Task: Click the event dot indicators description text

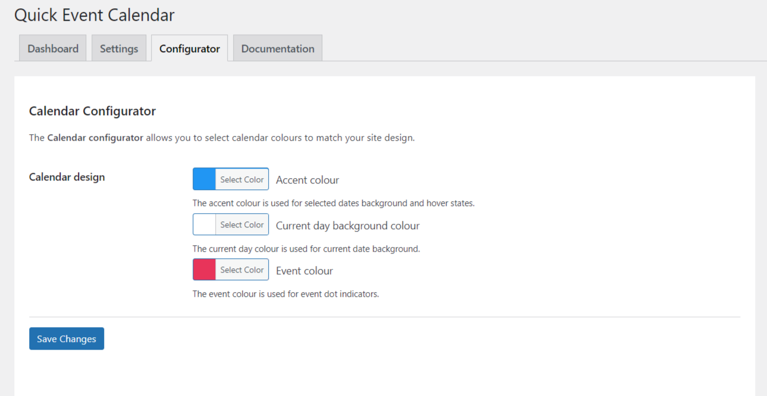Action: (x=286, y=294)
